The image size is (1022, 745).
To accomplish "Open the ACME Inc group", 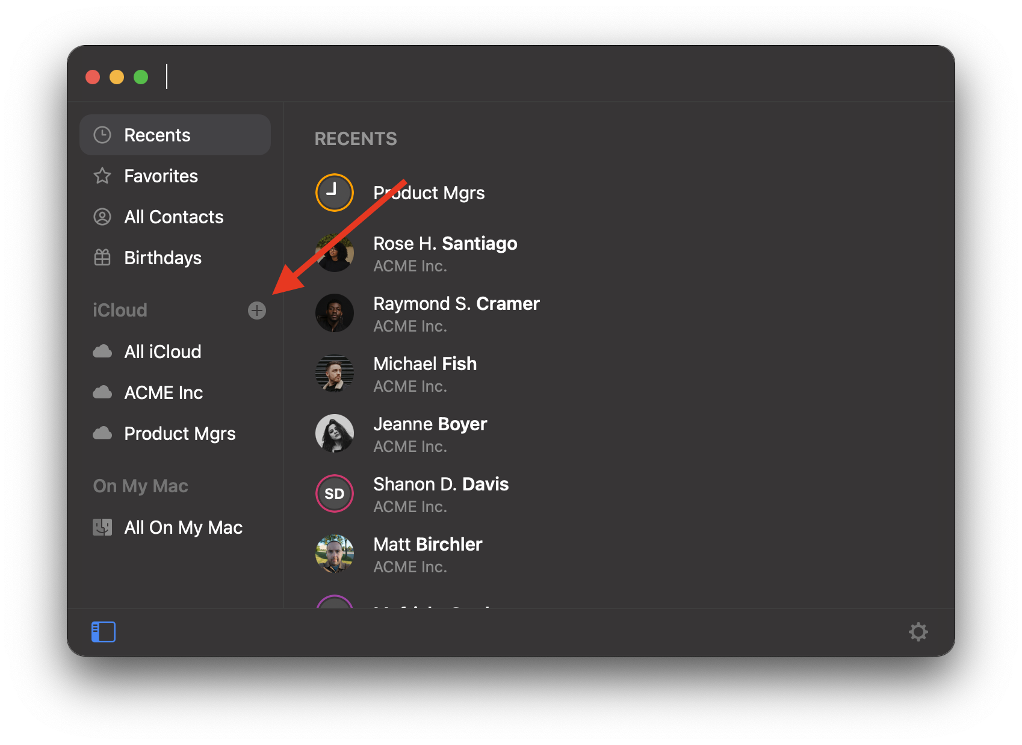I will pos(175,392).
